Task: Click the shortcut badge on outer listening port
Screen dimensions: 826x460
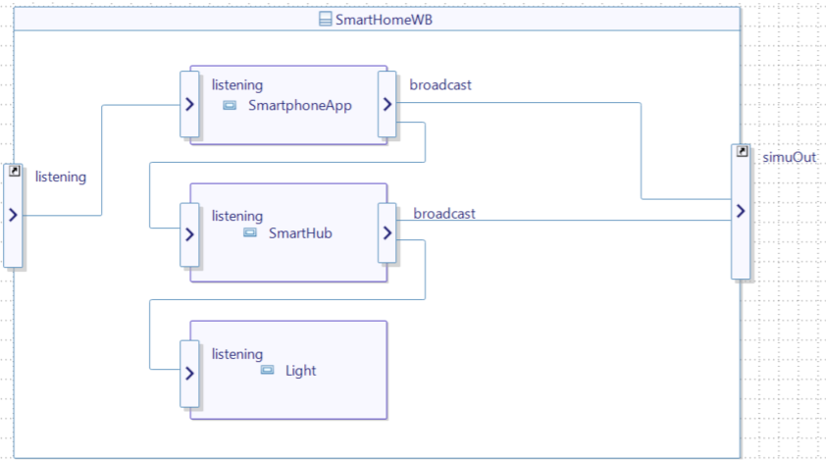Action: click(15, 171)
